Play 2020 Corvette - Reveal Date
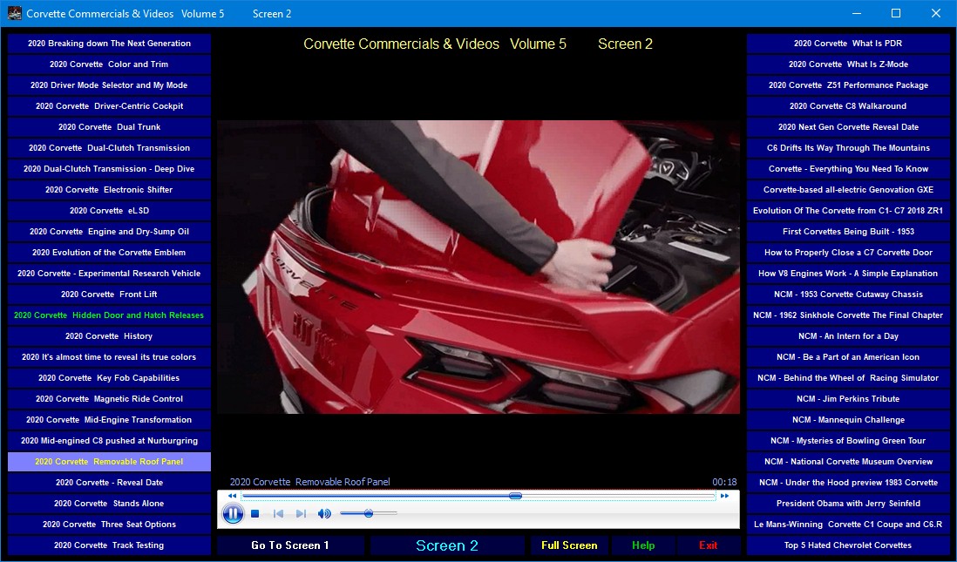This screenshot has height=562, width=957. [109, 483]
